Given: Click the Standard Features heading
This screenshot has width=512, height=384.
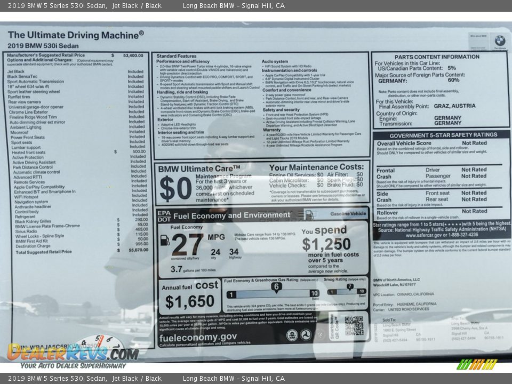Looking at the screenshot, I should (177, 56).
